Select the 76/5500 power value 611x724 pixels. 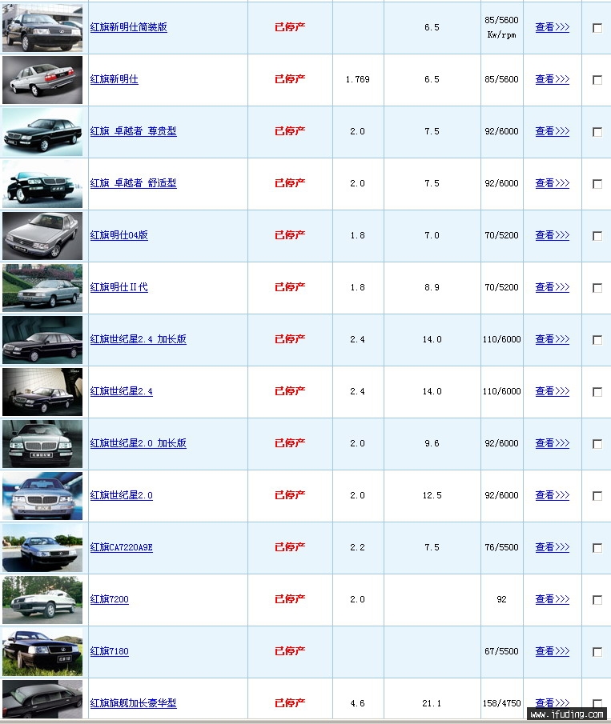(x=501, y=548)
